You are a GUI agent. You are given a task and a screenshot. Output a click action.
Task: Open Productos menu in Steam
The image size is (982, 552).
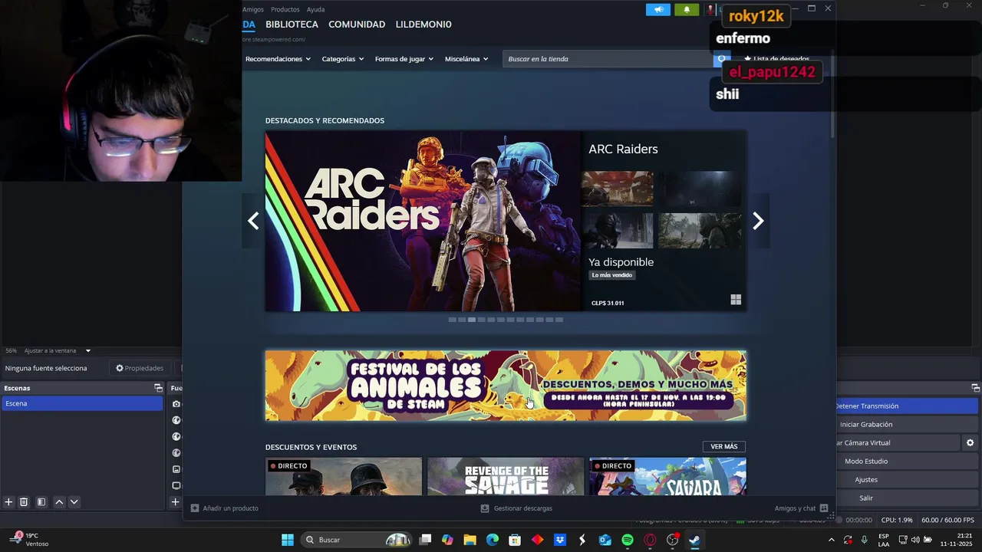pos(285,9)
